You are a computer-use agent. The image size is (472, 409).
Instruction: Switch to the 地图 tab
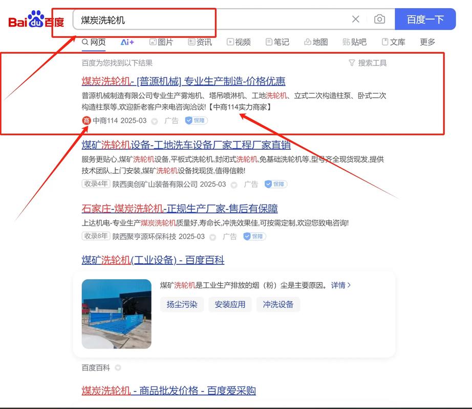point(316,42)
